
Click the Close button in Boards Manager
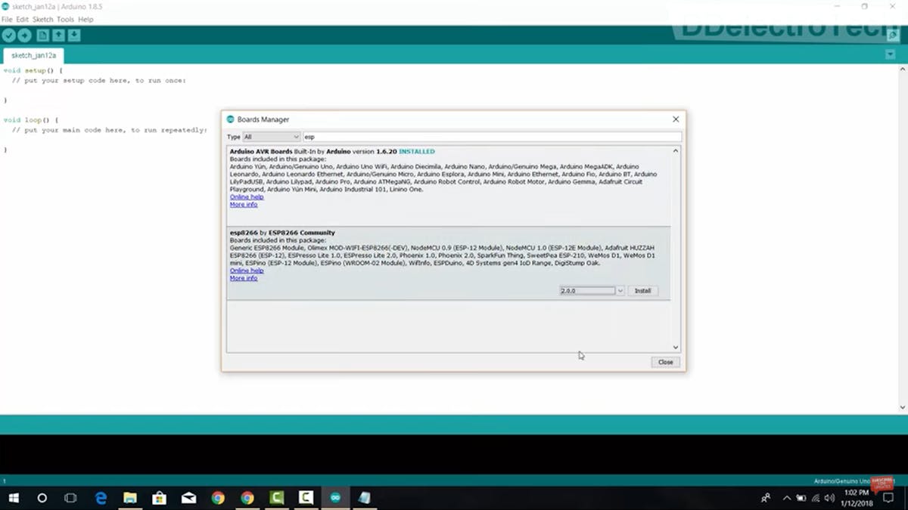coord(665,362)
